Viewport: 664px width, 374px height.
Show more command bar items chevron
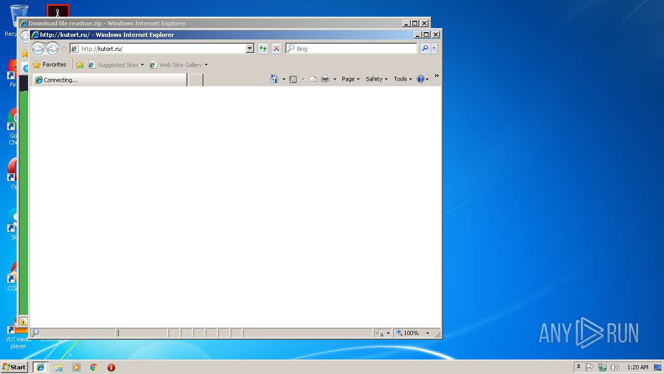pyautogui.click(x=436, y=76)
